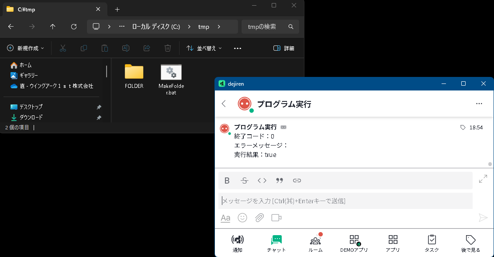Open the emoji picker

tap(242, 218)
